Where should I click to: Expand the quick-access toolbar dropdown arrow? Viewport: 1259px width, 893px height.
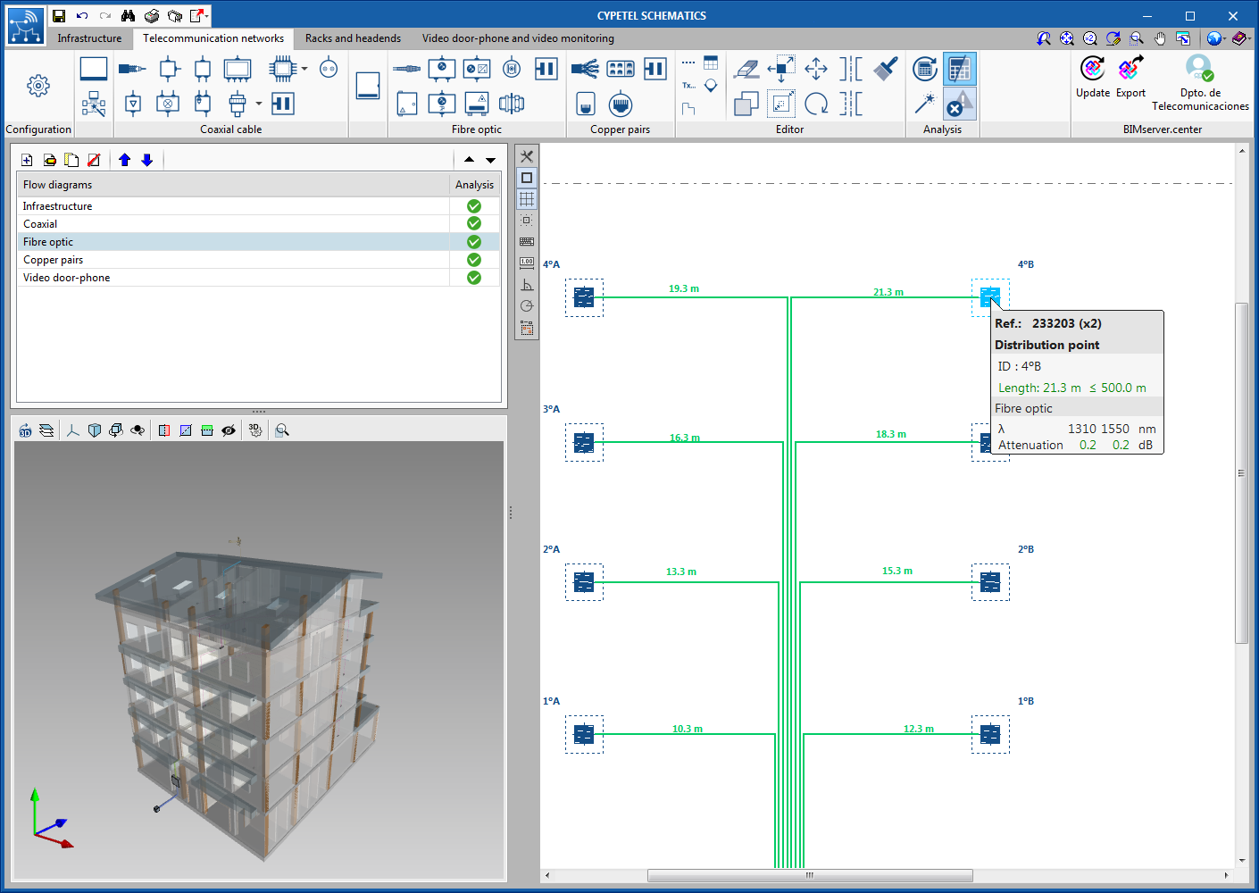(x=207, y=16)
